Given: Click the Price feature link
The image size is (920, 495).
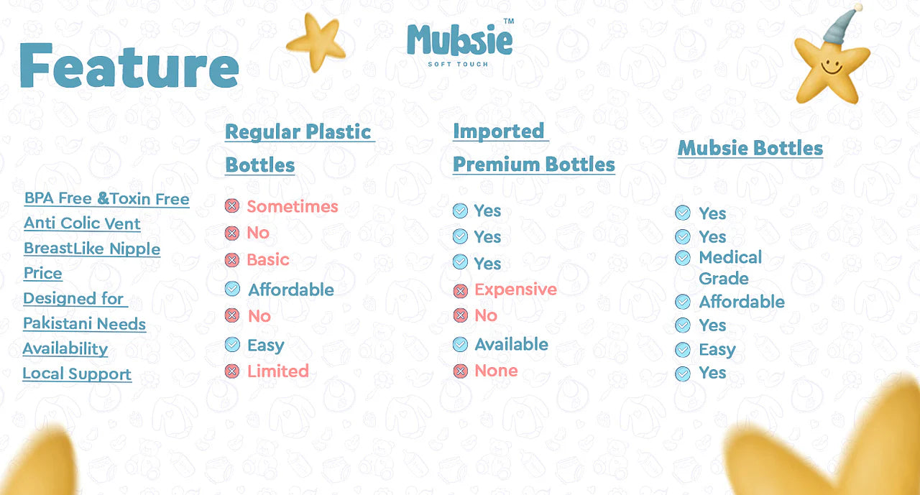Looking at the screenshot, I should (x=43, y=273).
